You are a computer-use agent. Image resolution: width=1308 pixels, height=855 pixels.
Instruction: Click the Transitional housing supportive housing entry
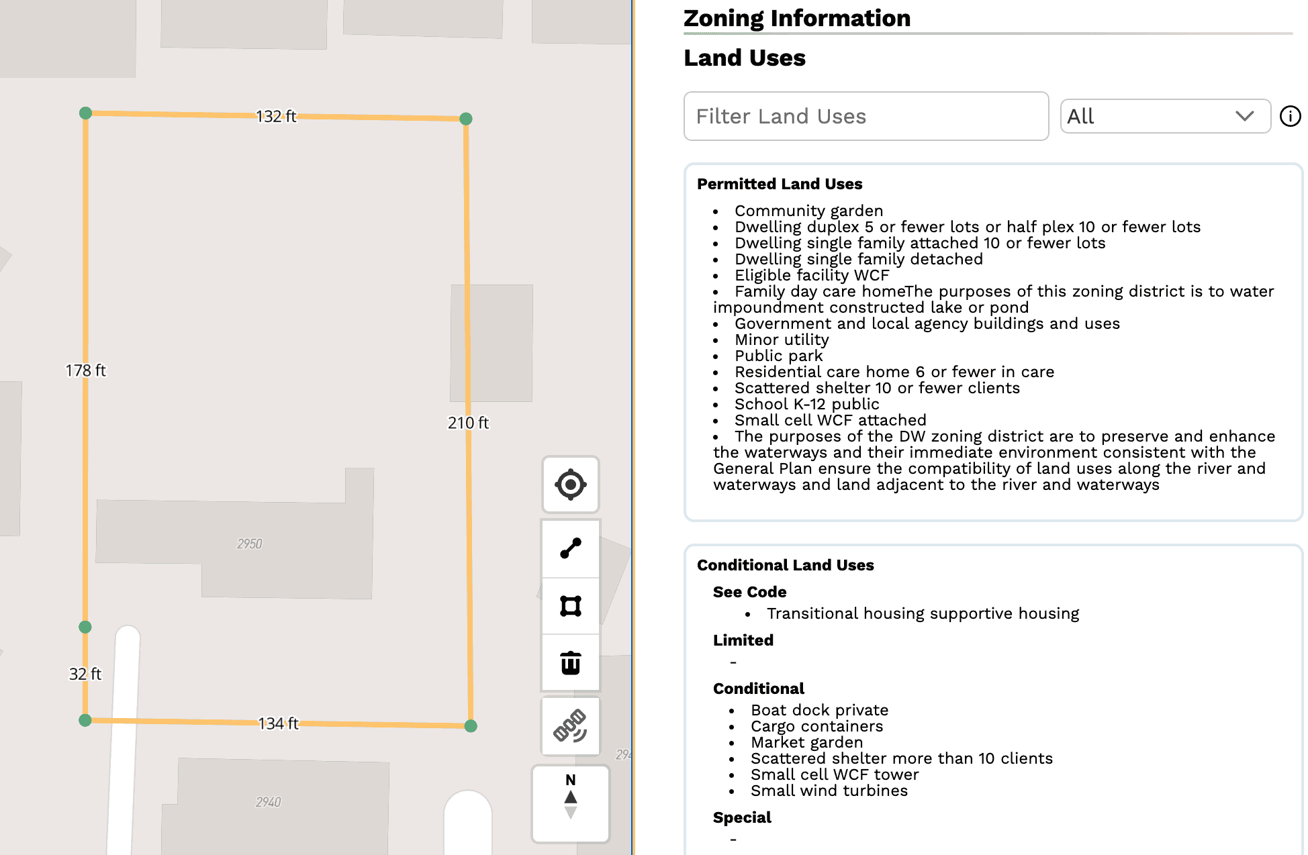[x=923, y=613]
